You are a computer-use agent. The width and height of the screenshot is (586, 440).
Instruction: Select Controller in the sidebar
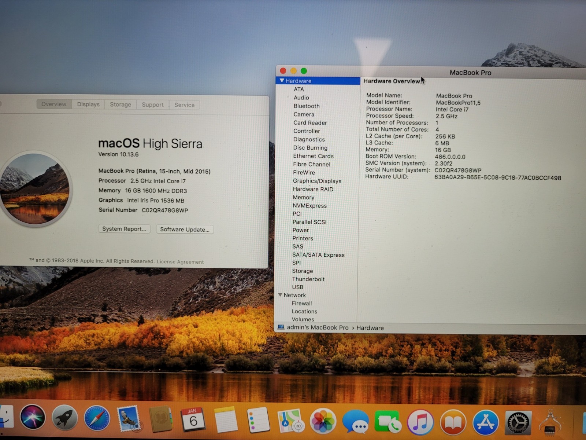point(307,131)
